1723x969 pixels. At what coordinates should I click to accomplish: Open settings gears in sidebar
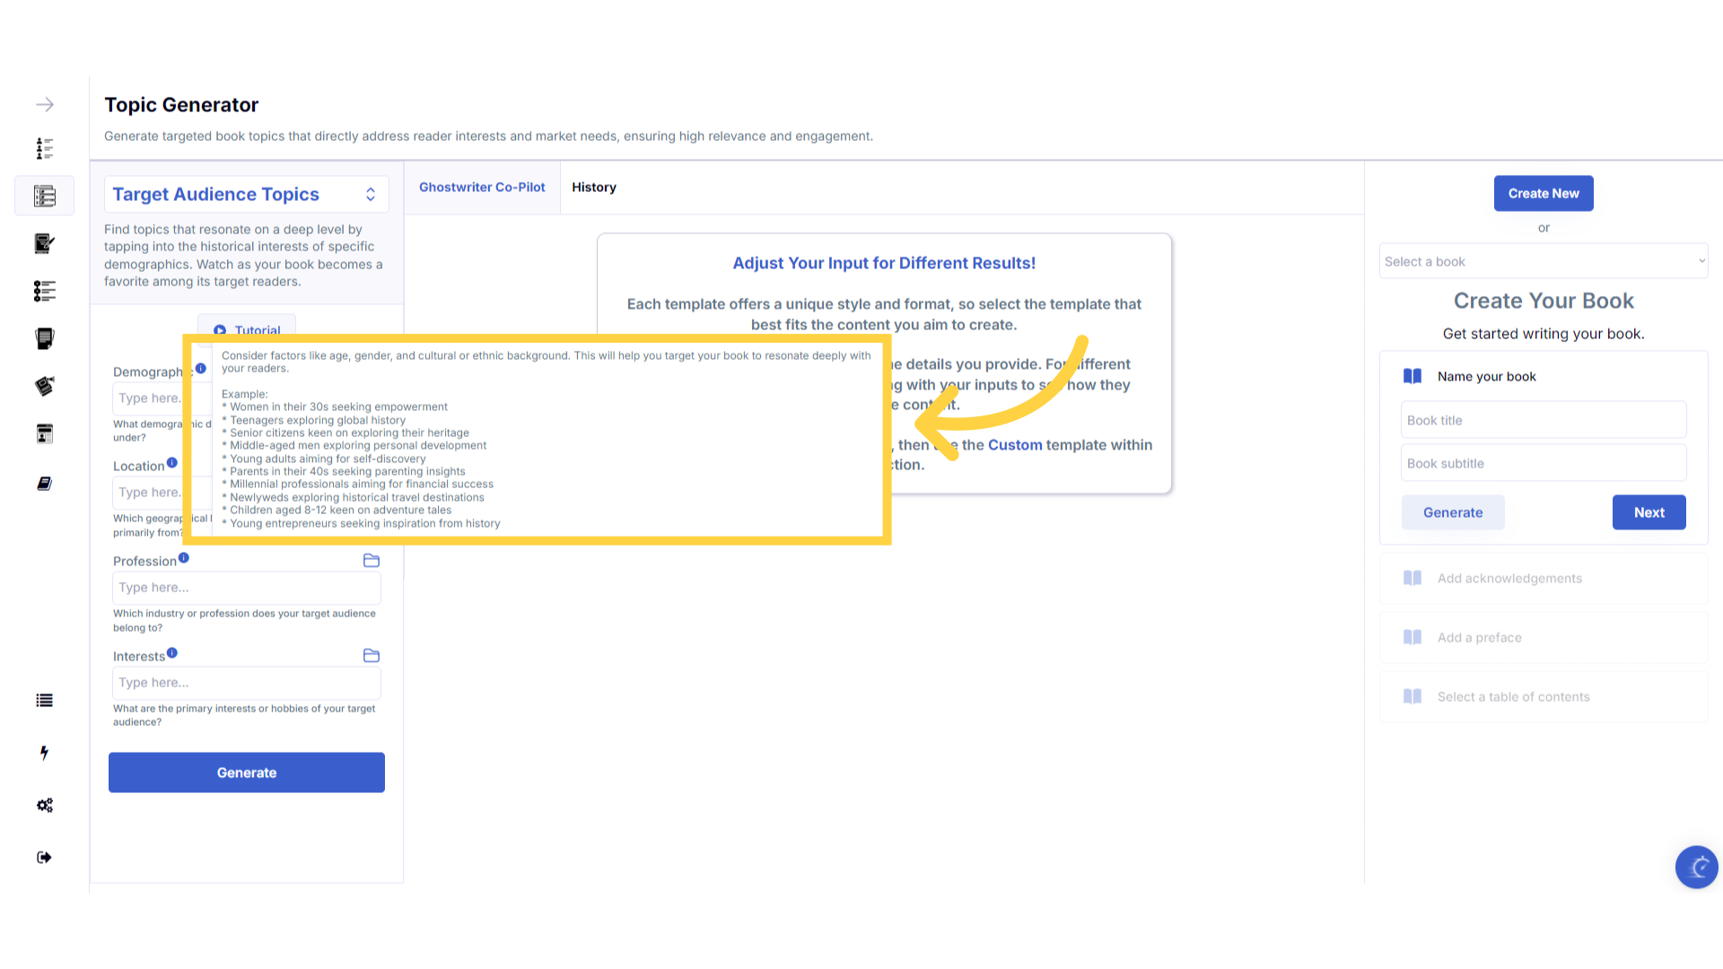click(45, 805)
